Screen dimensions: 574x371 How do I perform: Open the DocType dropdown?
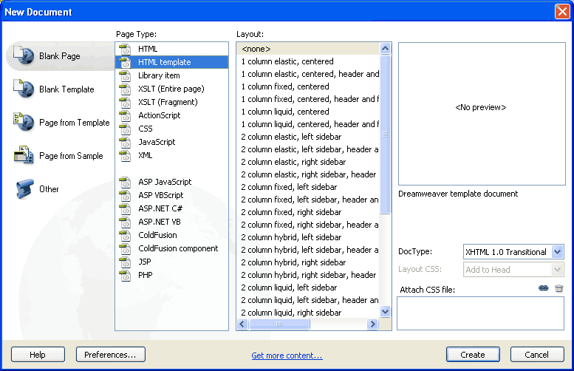[513, 251]
